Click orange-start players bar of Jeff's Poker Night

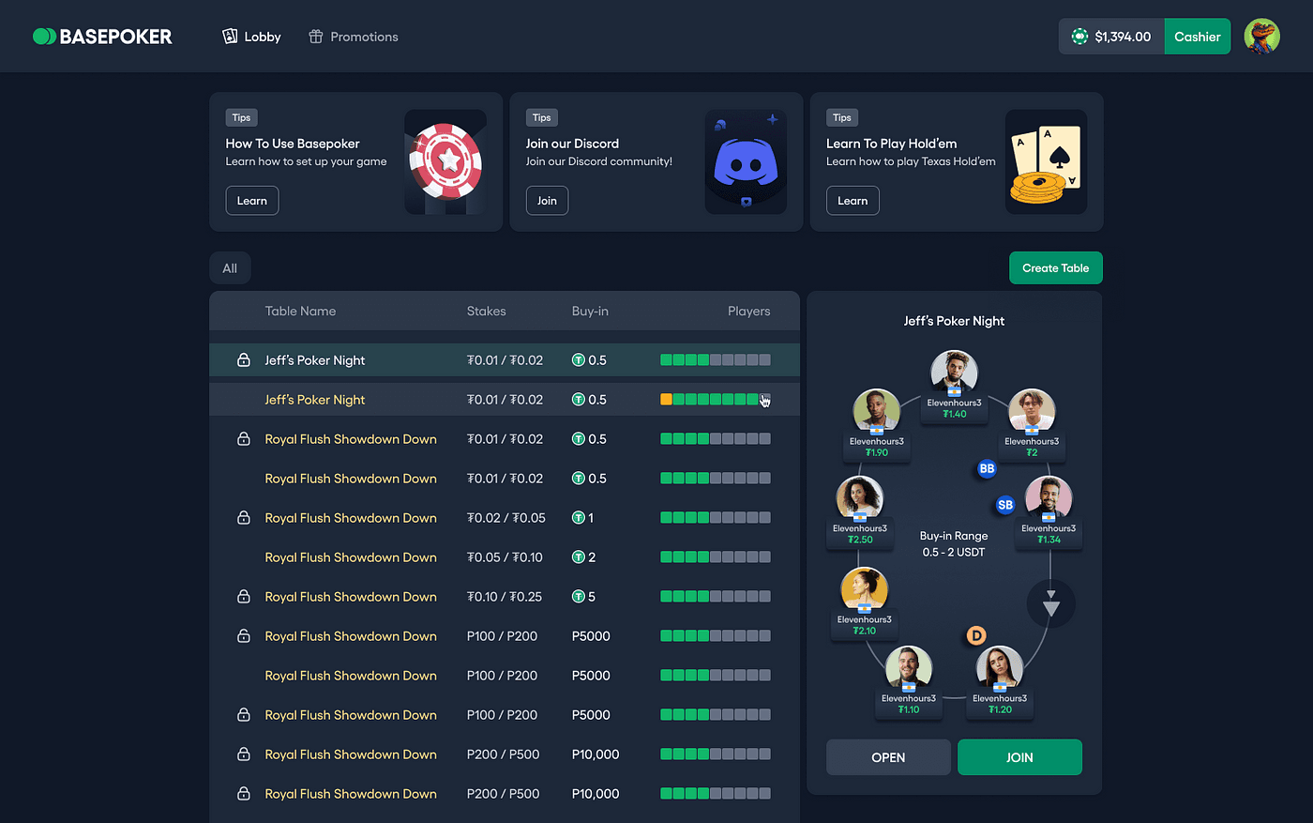716,400
